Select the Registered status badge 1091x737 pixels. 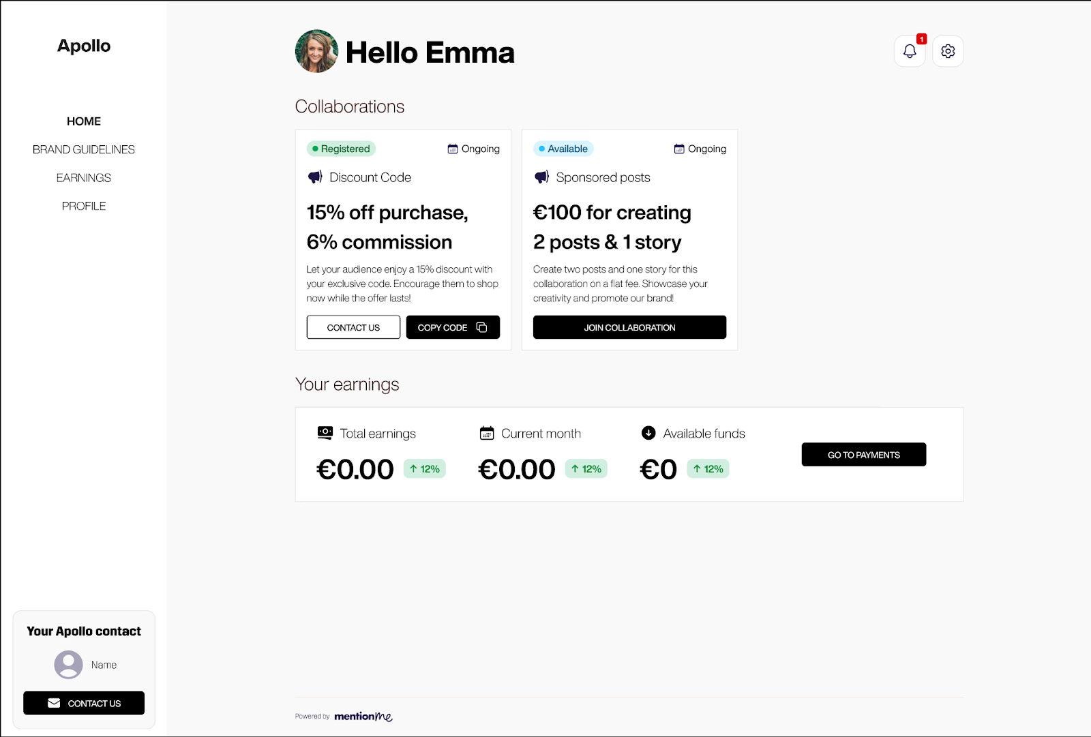click(341, 149)
